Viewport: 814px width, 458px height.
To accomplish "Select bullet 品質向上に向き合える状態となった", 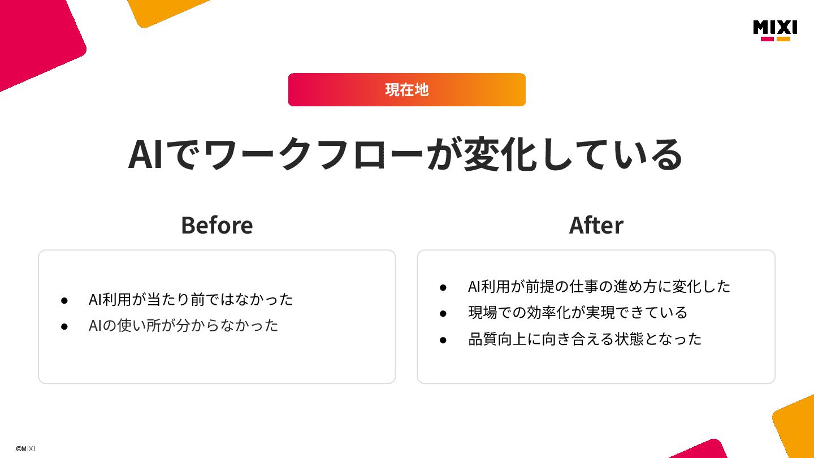I will pyautogui.click(x=584, y=339).
